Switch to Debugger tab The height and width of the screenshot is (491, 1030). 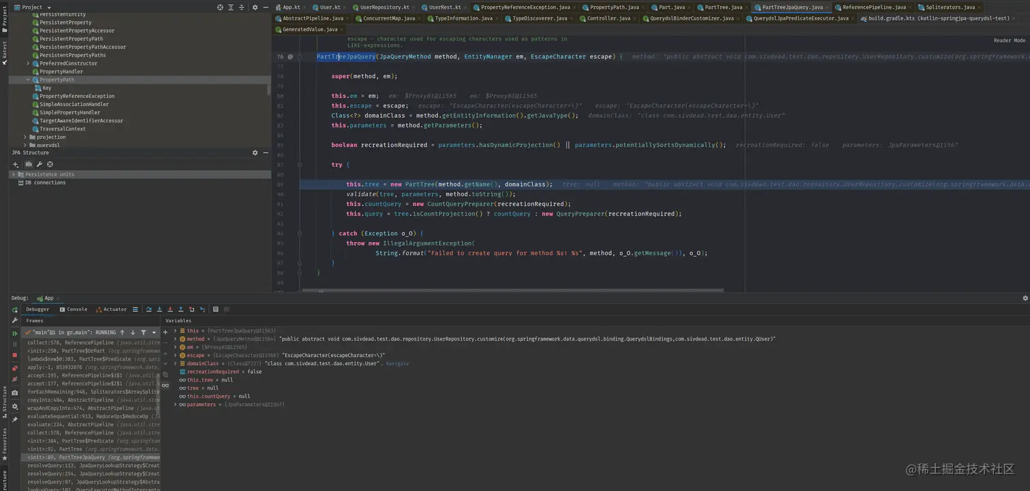[x=37, y=309]
